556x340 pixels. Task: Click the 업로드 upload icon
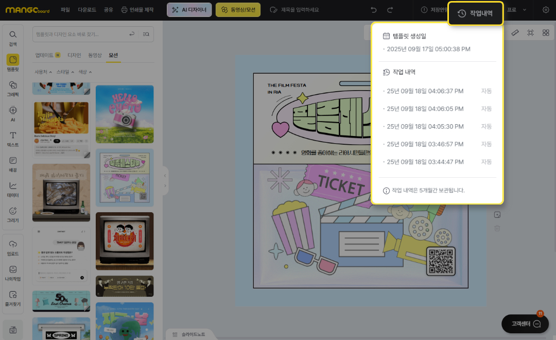click(x=13, y=247)
